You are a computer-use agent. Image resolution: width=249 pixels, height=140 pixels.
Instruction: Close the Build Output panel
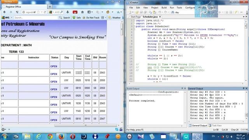[x=185, y=88]
